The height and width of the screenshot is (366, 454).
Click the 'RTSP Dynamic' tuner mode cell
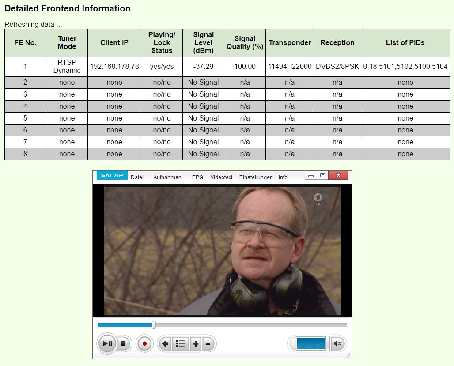pos(67,66)
